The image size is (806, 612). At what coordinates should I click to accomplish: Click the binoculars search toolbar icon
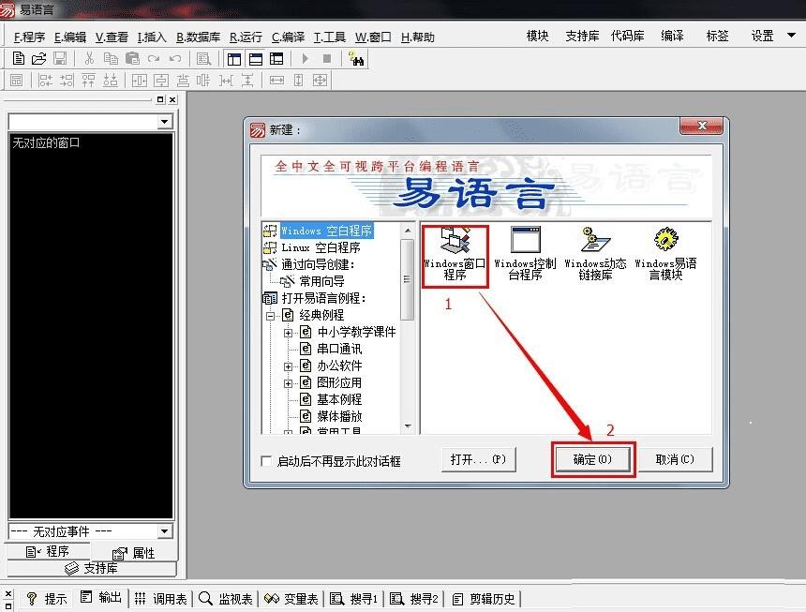tap(359, 58)
